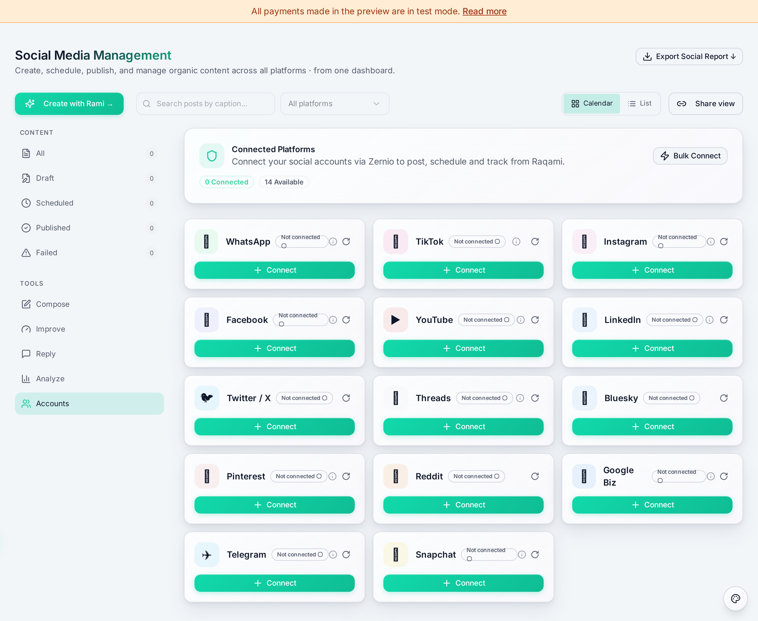Connect the Telegram account
The height and width of the screenshot is (621, 758).
[275, 583]
